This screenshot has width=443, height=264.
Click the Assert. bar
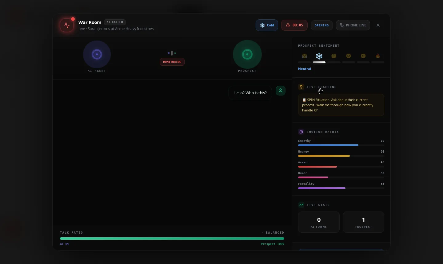(x=341, y=167)
